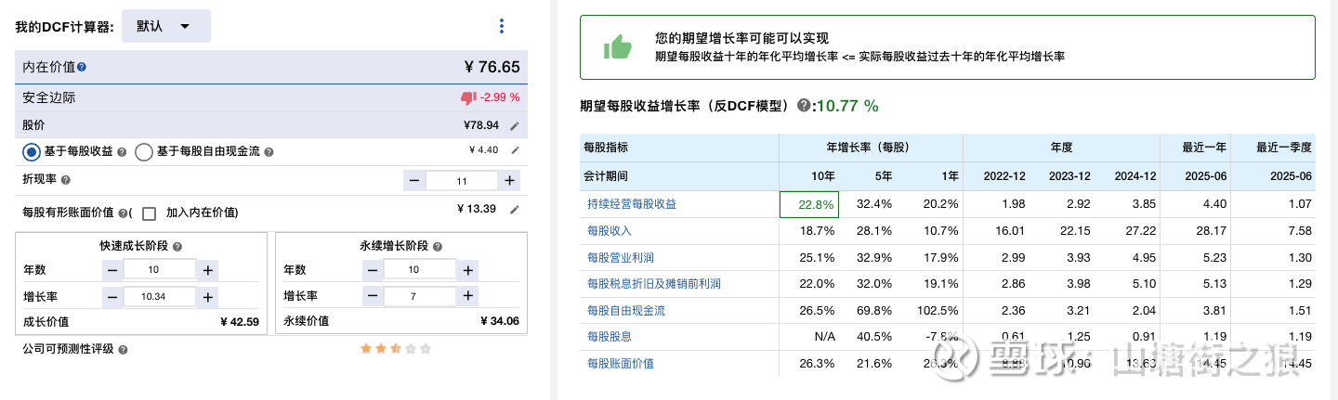Click the 公司可预测性评级 star rating
This screenshot has height=400, width=1338.
coord(396,349)
